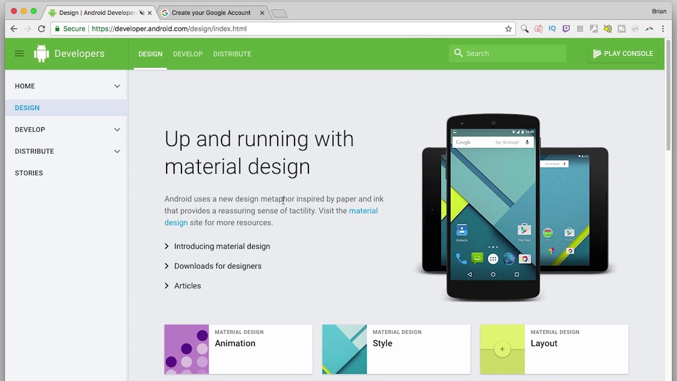Click the red pig extension icon
The image size is (677, 381).
(x=538, y=29)
